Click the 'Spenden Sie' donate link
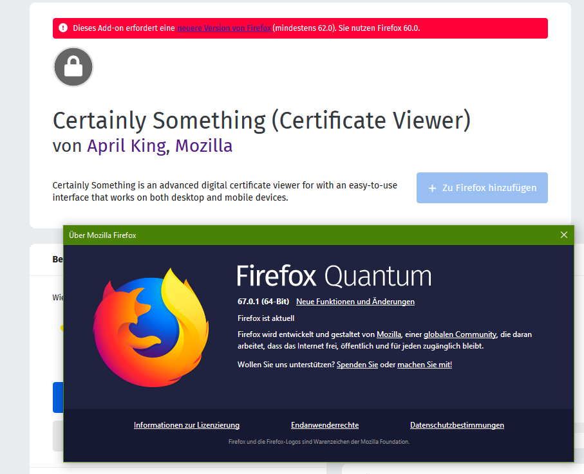Image resolution: width=584 pixels, height=474 pixels. point(357,365)
